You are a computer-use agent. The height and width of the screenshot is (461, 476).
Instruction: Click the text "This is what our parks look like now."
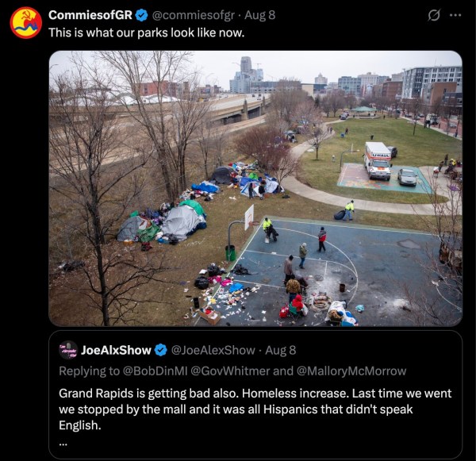146,33
